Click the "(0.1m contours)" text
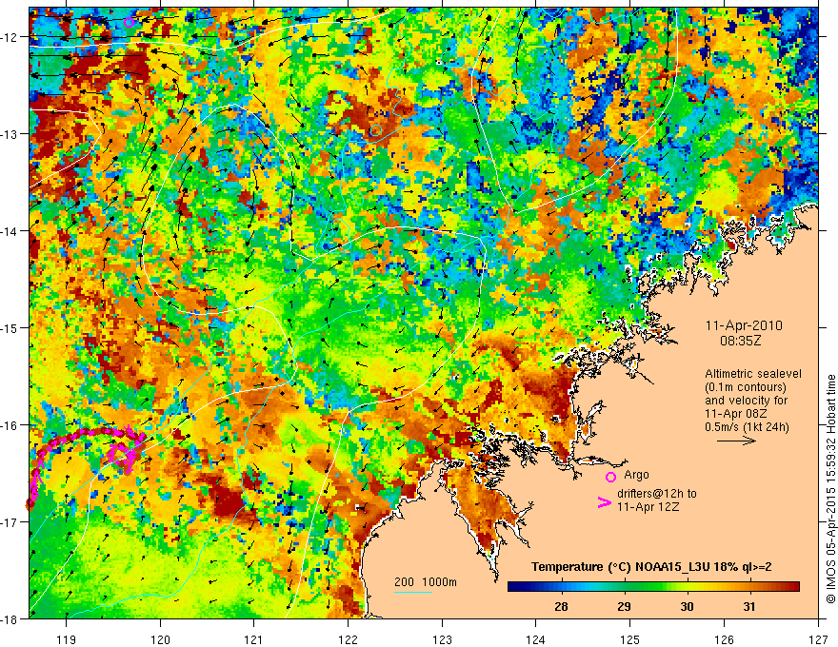Screen dimensions: 838x647 click(746, 387)
